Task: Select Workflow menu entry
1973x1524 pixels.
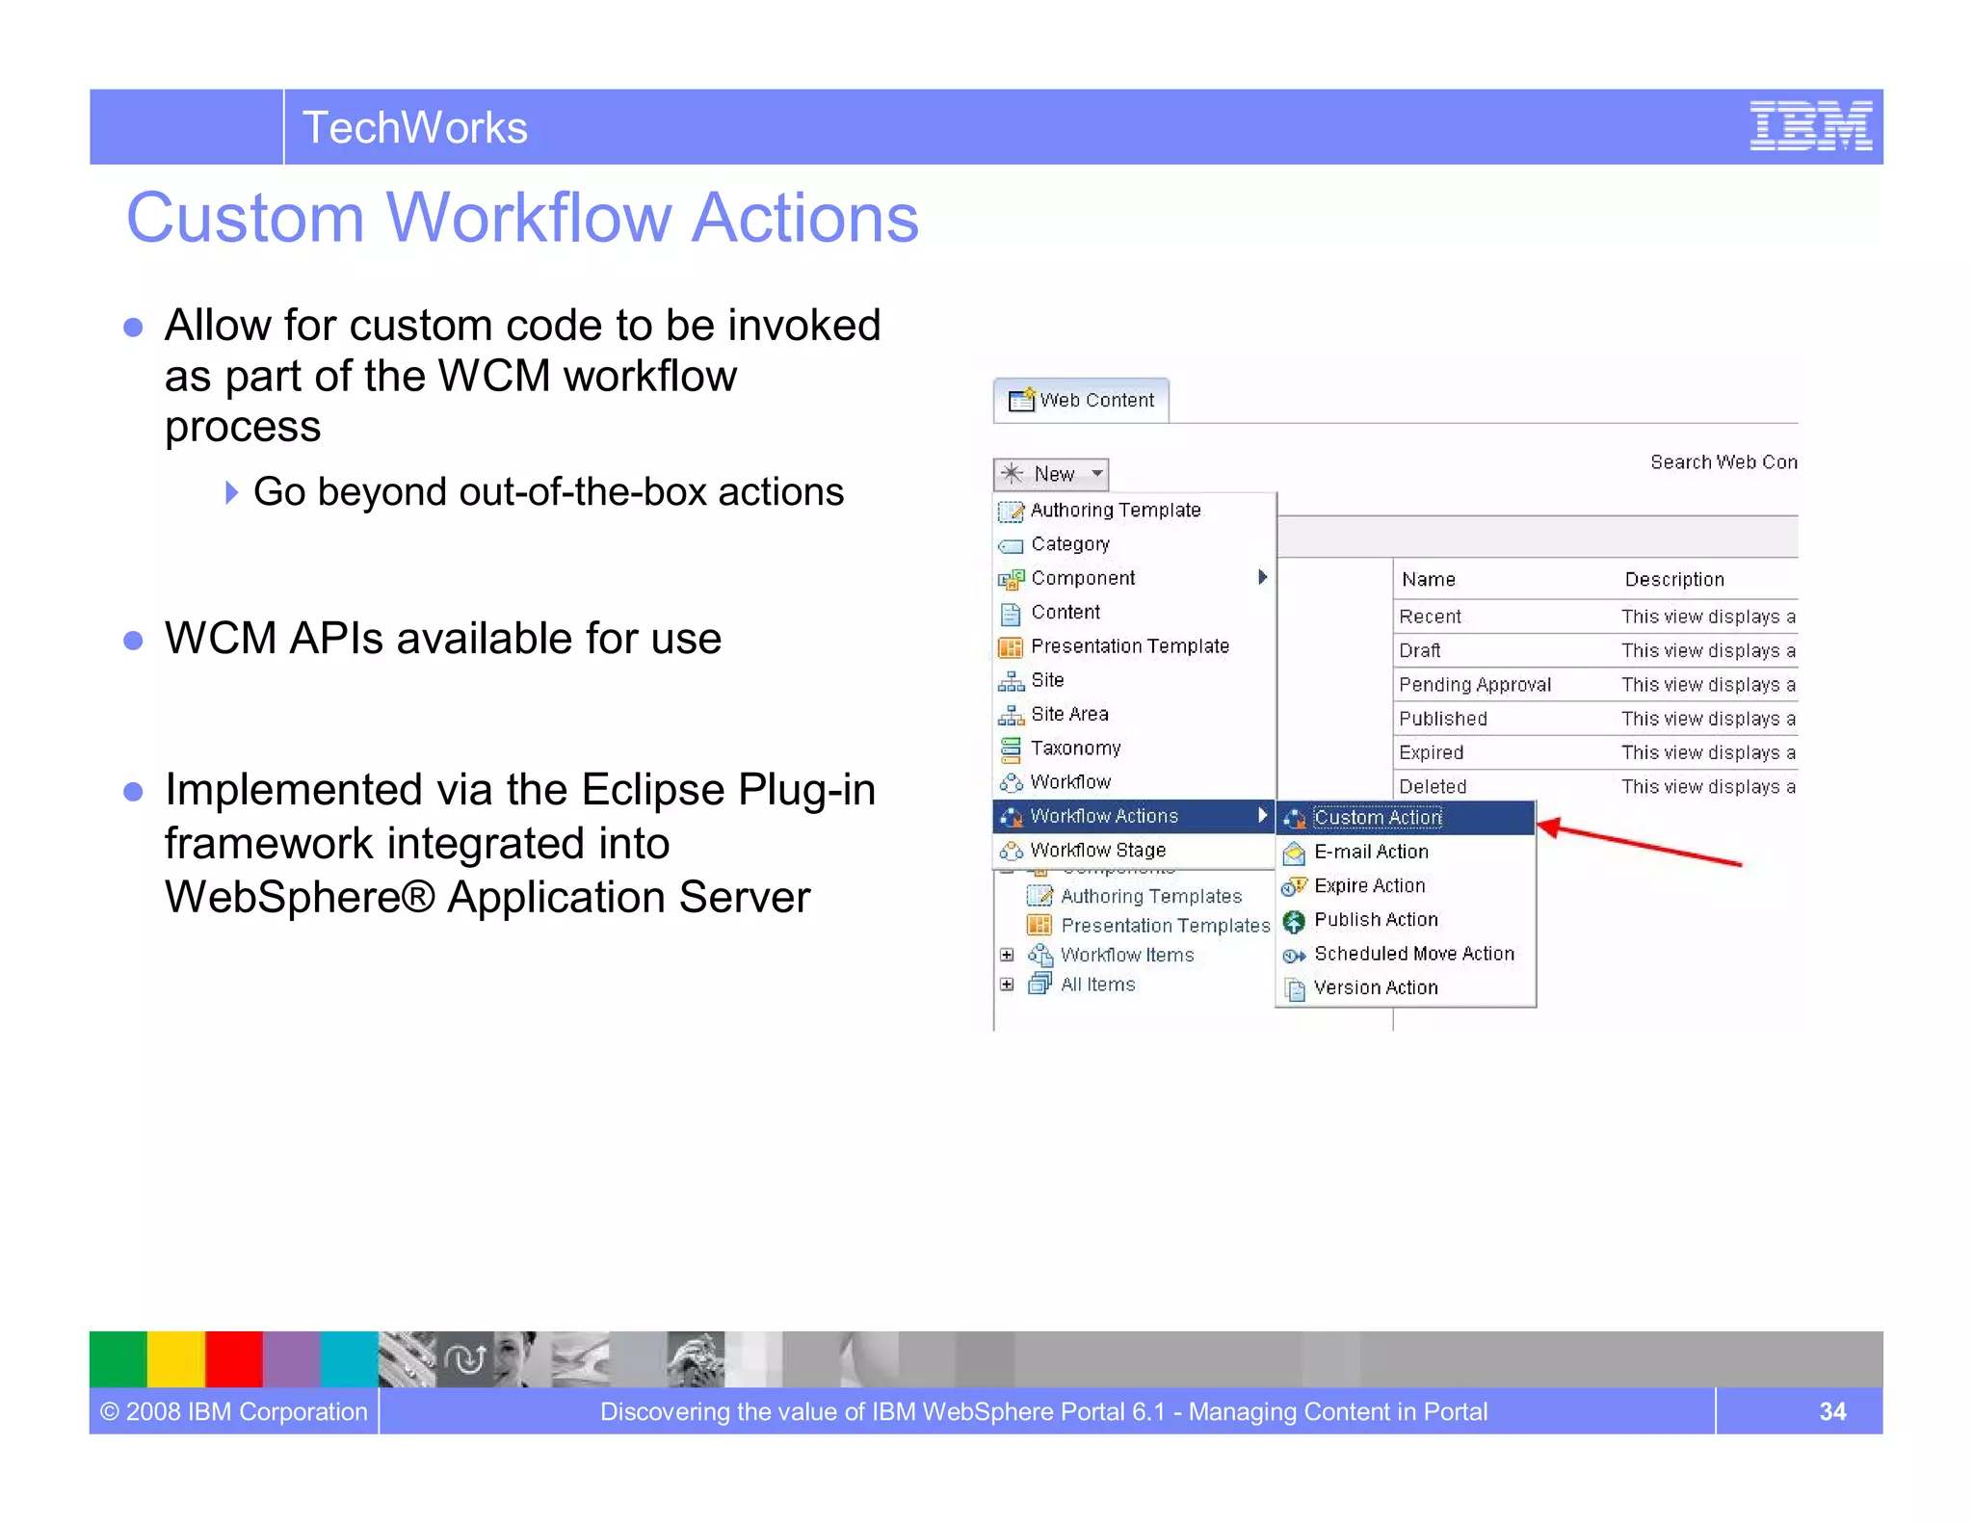Action: click(1134, 782)
